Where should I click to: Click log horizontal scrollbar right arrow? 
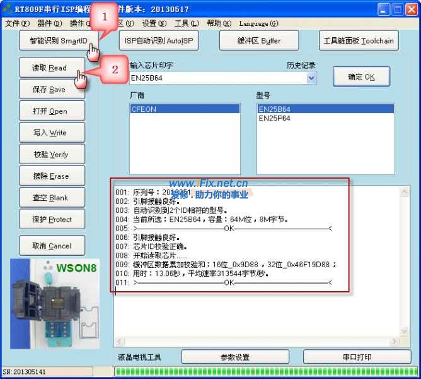395,341
